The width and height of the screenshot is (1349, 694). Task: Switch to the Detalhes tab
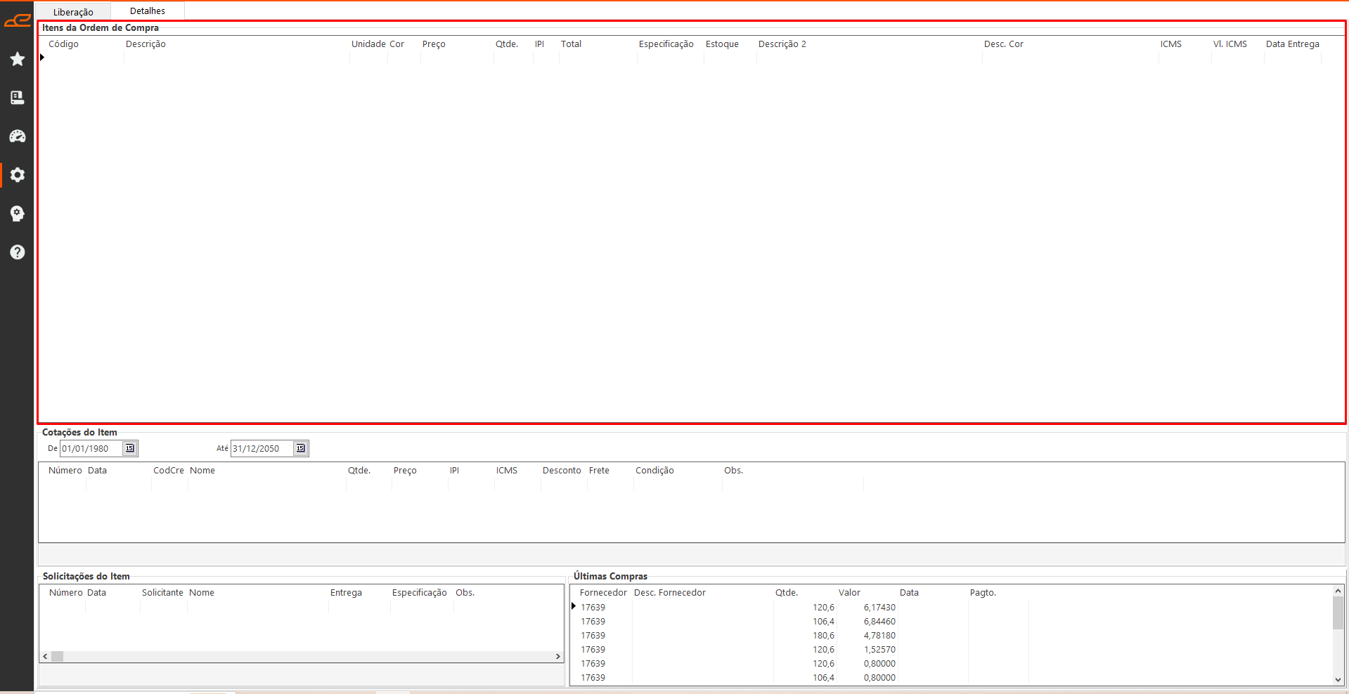[148, 11]
